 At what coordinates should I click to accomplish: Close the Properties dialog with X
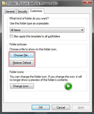87,2
